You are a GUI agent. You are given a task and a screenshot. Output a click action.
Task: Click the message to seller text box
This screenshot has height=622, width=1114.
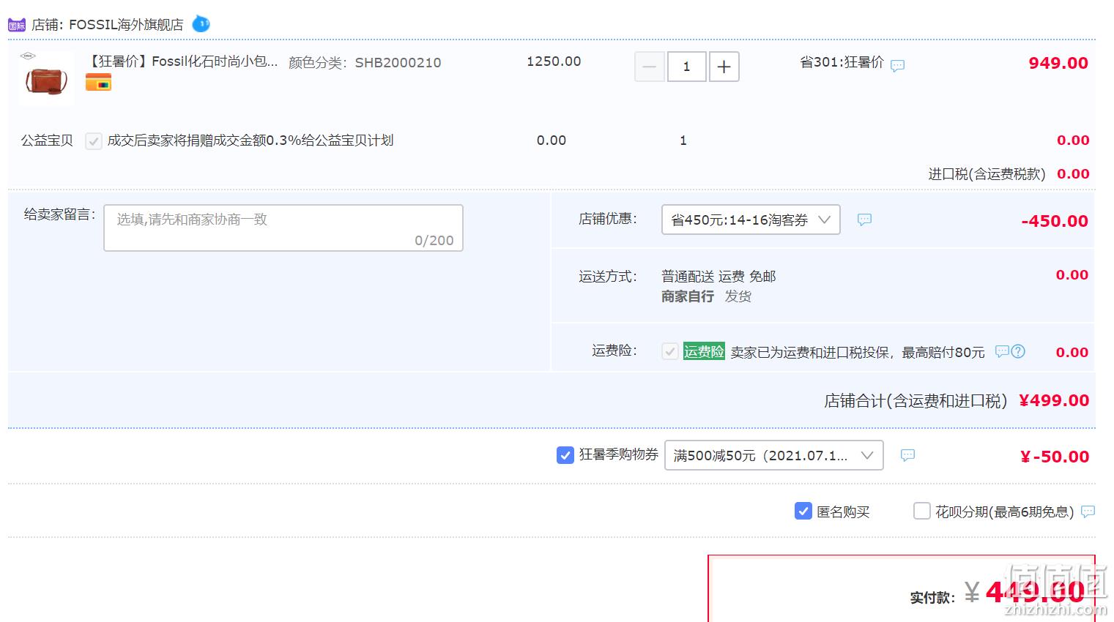tap(283, 228)
